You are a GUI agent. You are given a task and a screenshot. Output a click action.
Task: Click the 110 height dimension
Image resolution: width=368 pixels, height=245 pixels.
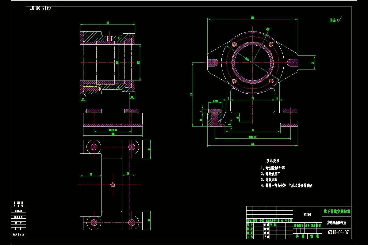pos(192,95)
